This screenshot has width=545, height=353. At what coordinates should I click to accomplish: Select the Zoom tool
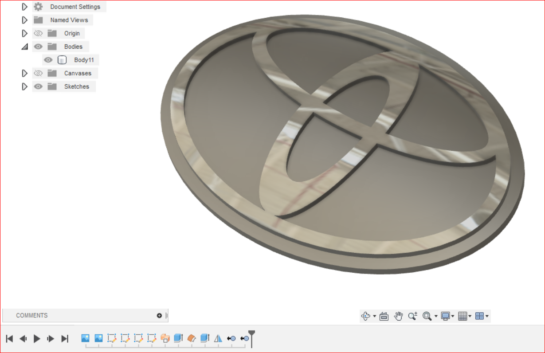[412, 316]
